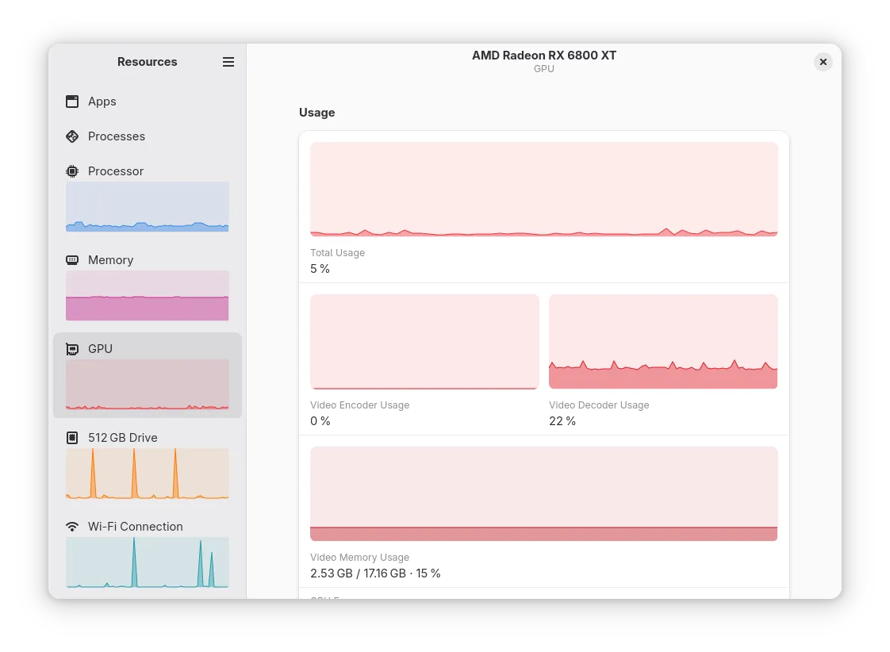Select the Apps icon in the sidebar
890x652 pixels.
[x=72, y=102]
